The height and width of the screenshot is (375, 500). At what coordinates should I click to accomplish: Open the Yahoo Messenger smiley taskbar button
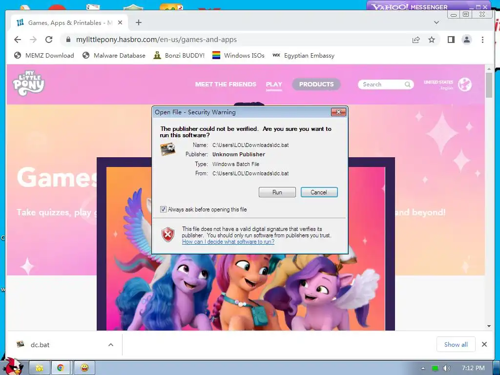[x=84, y=368]
